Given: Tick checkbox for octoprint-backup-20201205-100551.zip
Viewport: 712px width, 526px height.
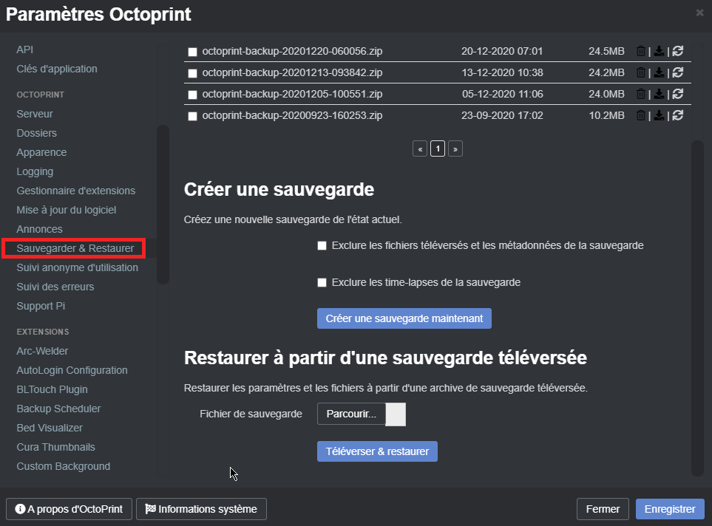Looking at the screenshot, I should (x=192, y=95).
